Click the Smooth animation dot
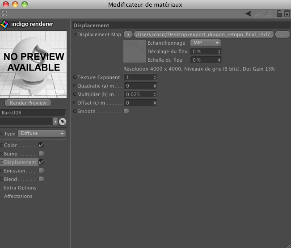This screenshot has width=291, height=248. [x=75, y=111]
